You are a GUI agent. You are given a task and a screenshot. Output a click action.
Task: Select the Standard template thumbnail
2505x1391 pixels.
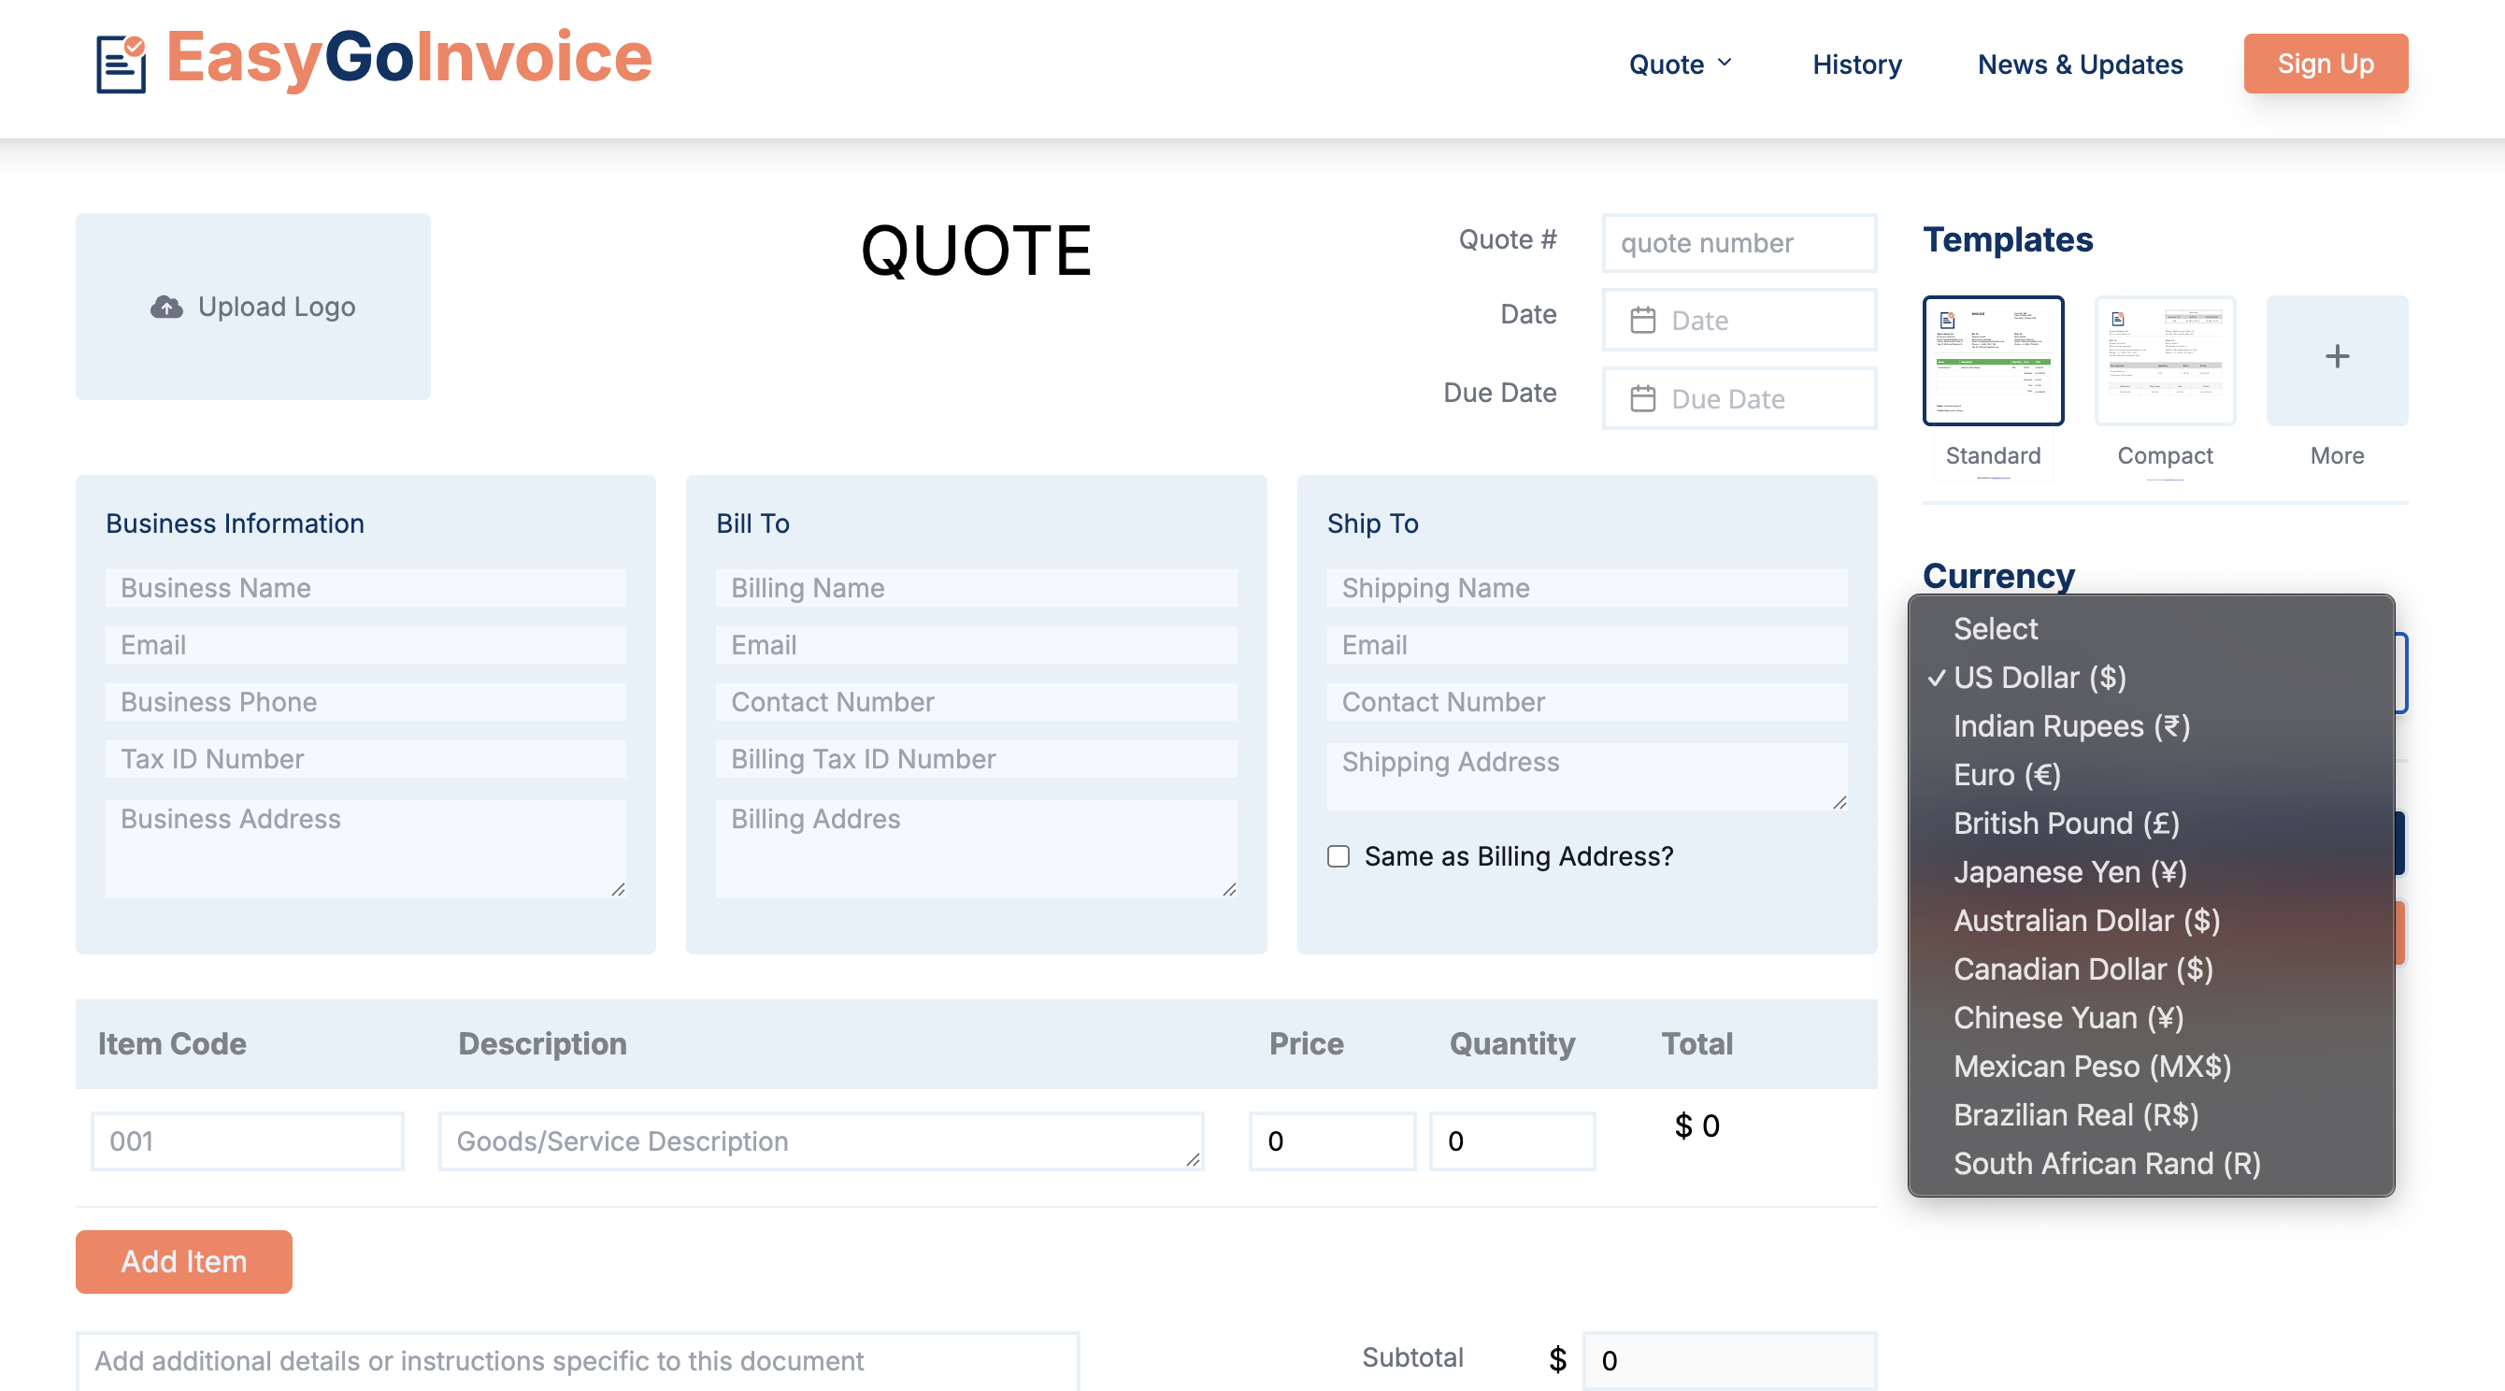tap(1993, 361)
